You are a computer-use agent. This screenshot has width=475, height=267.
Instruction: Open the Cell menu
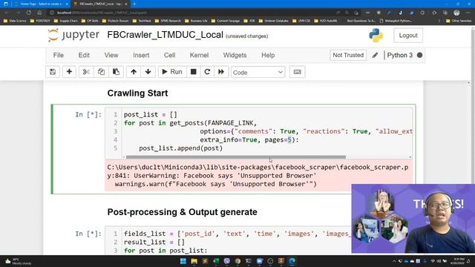click(170, 55)
